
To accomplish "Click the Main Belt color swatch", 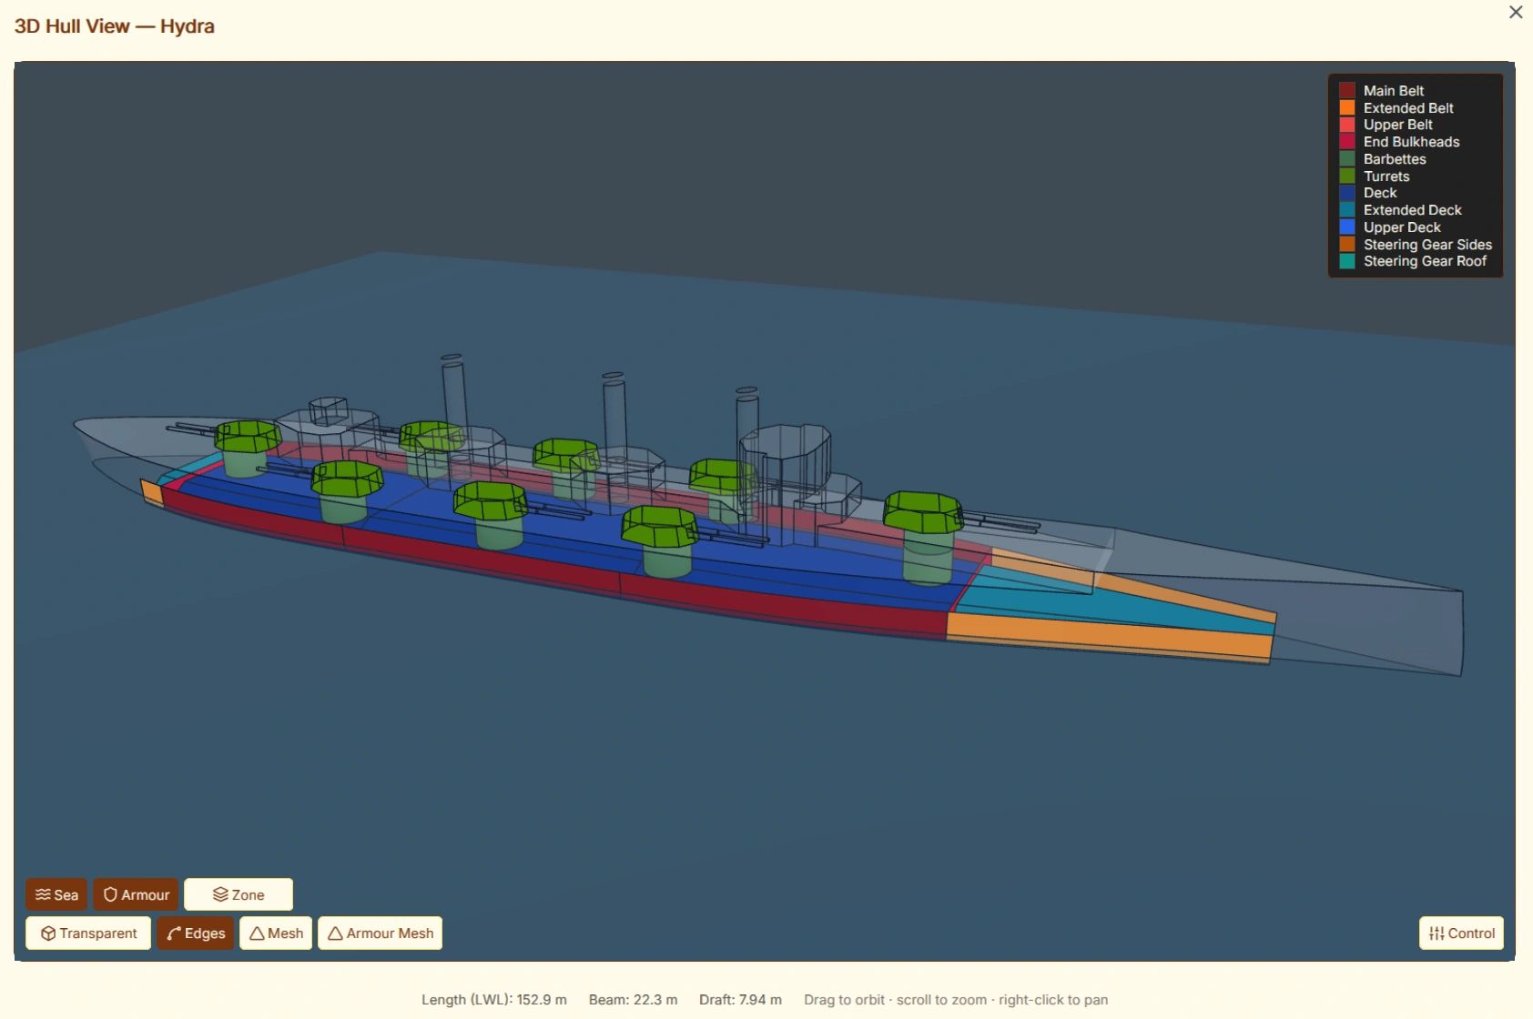I will tap(1347, 90).
